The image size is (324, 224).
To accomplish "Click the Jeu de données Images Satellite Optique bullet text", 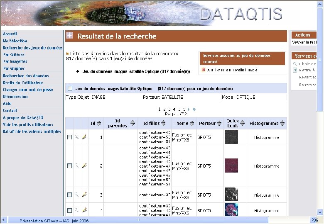I will [136, 72].
